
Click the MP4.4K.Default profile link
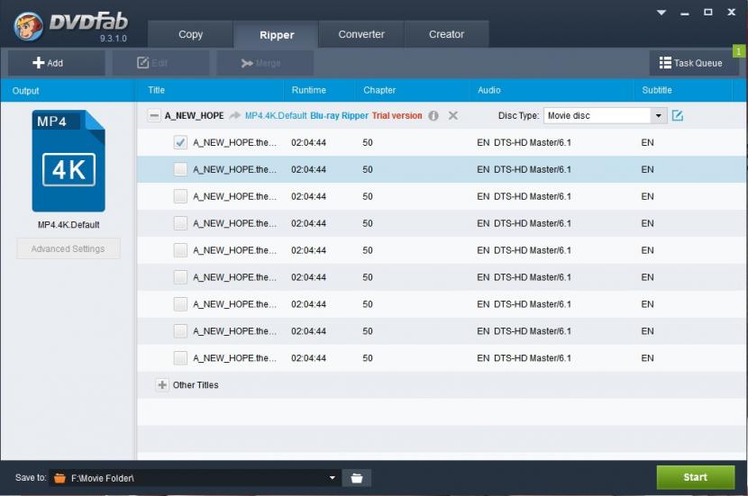click(x=276, y=116)
